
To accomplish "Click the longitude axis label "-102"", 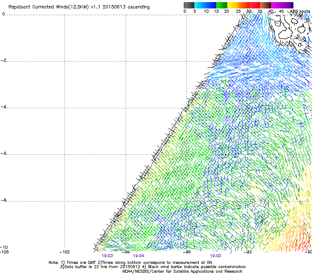I will 65,252.
